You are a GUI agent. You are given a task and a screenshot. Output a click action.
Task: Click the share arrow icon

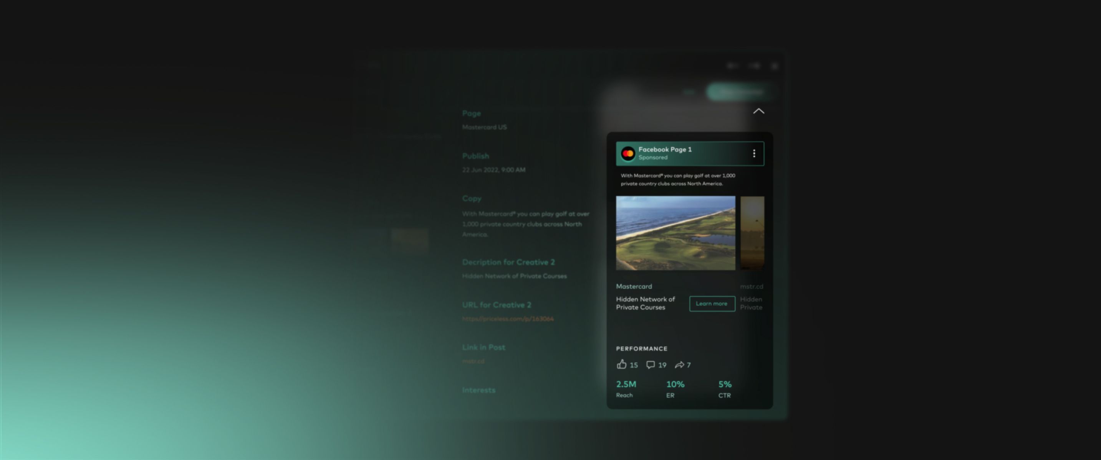tap(679, 365)
